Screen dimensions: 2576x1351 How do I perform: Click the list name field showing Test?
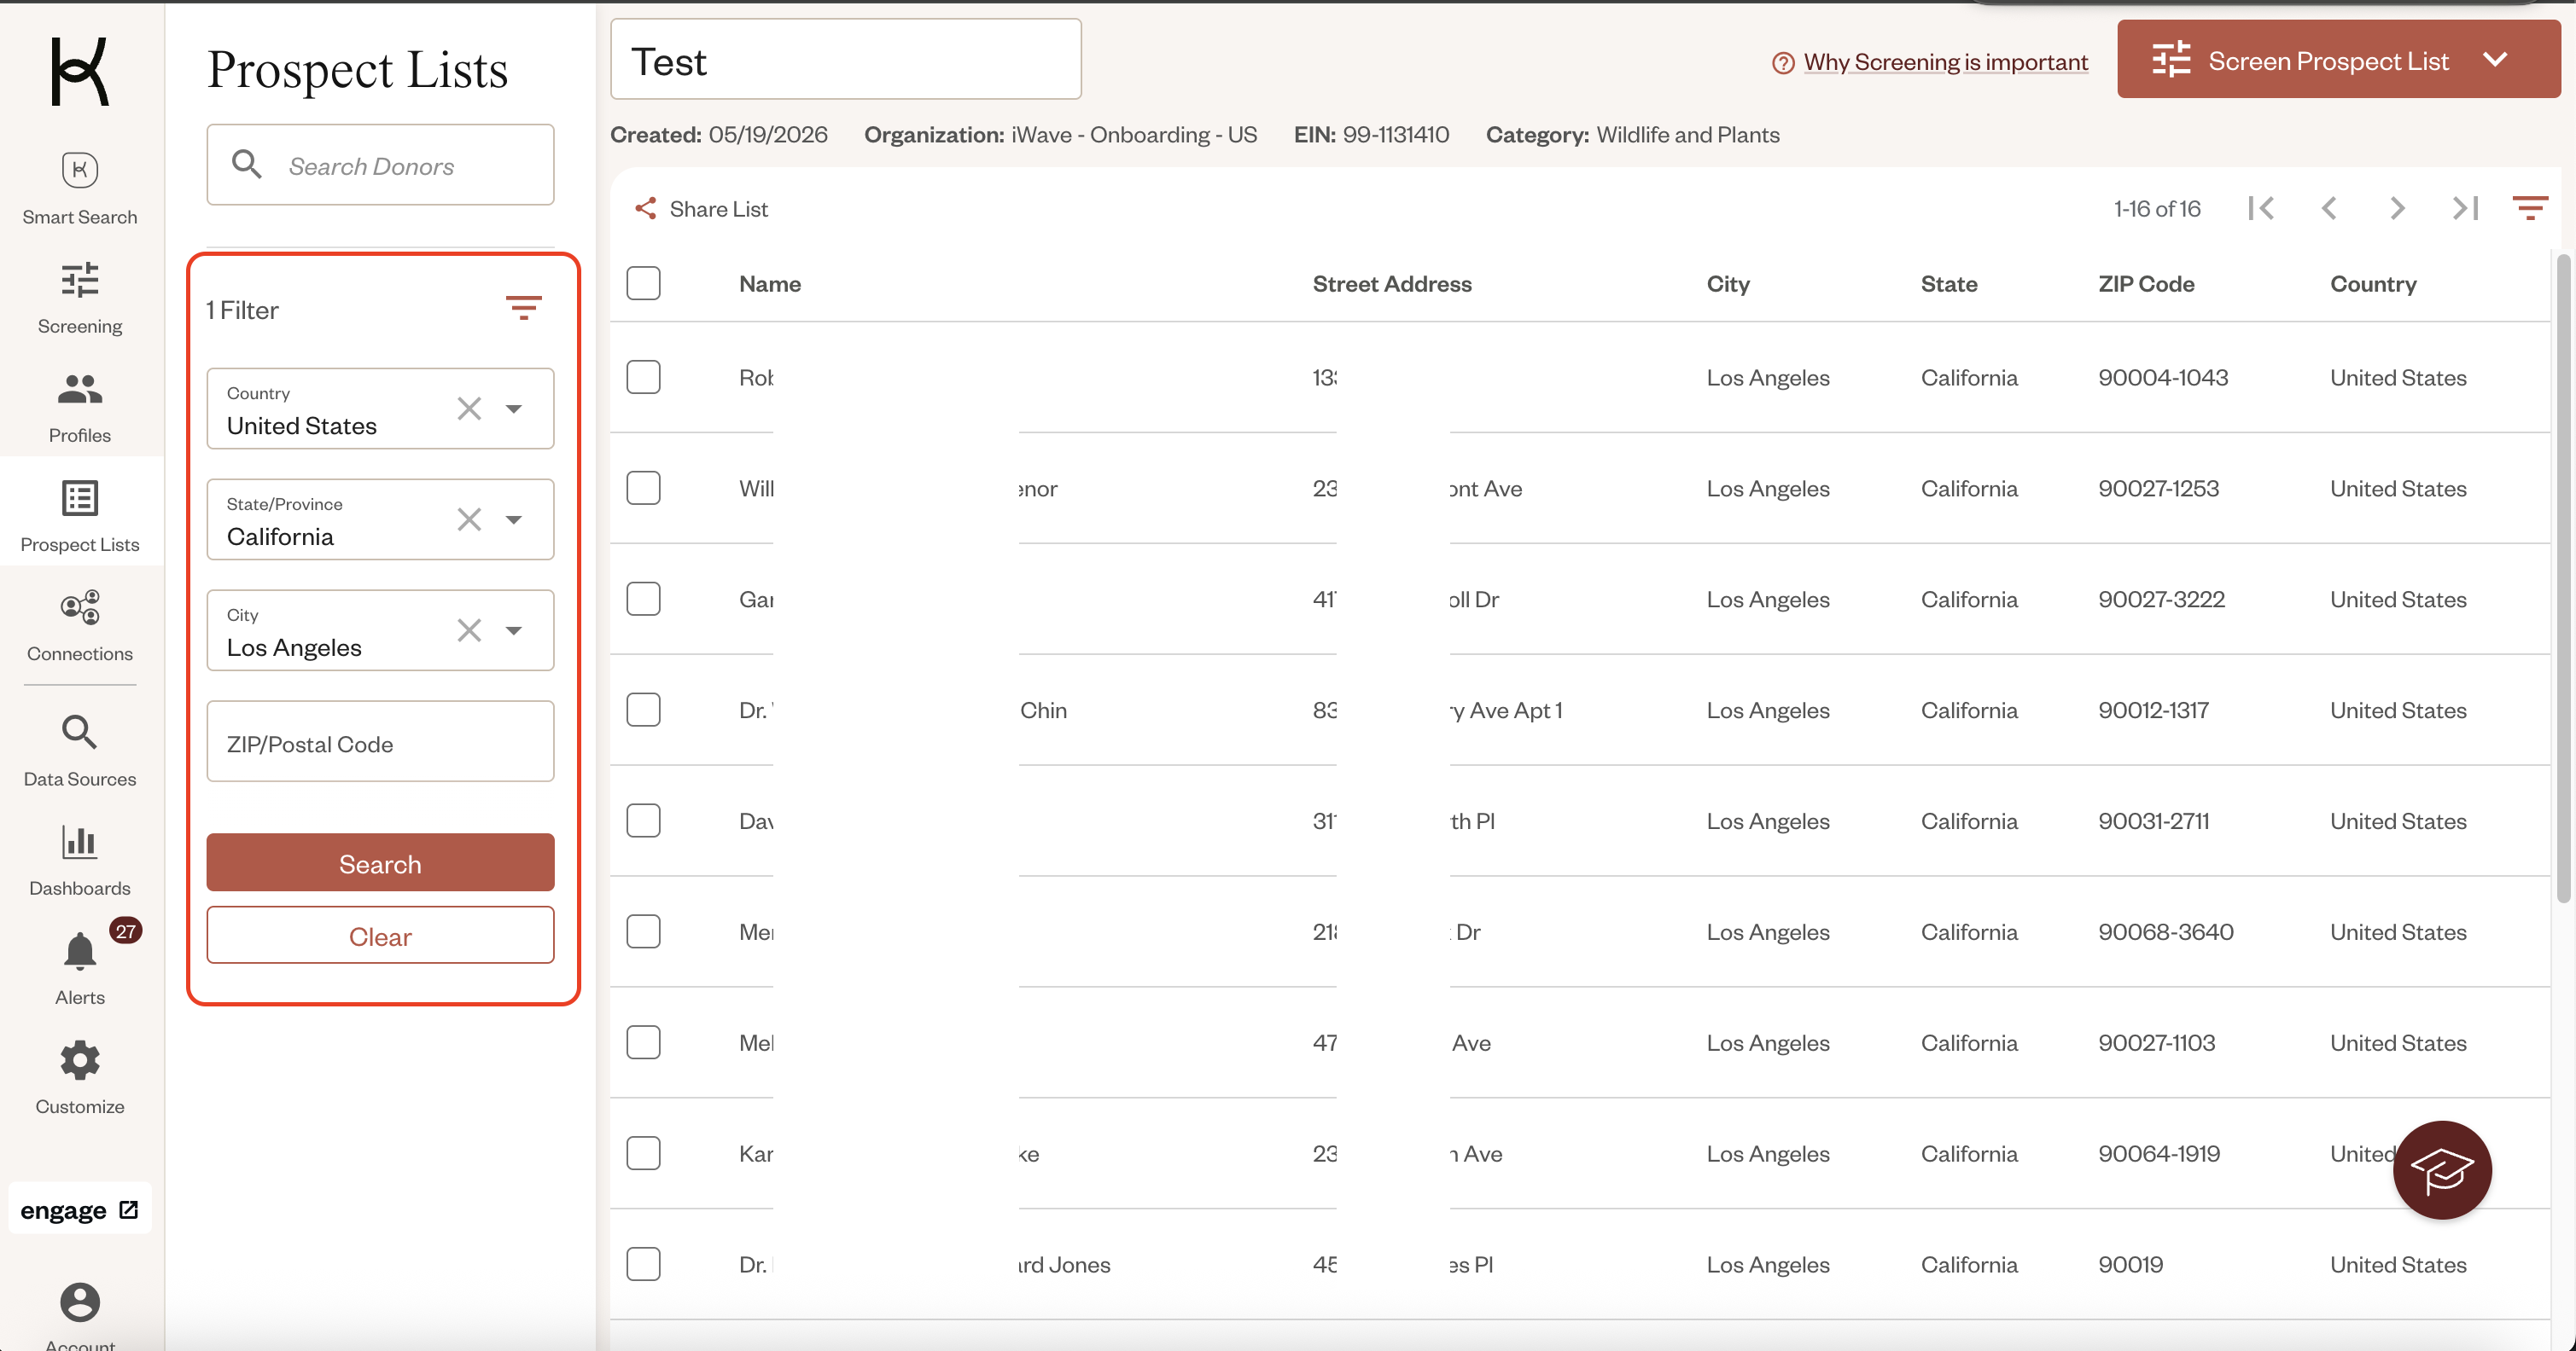(x=846, y=59)
